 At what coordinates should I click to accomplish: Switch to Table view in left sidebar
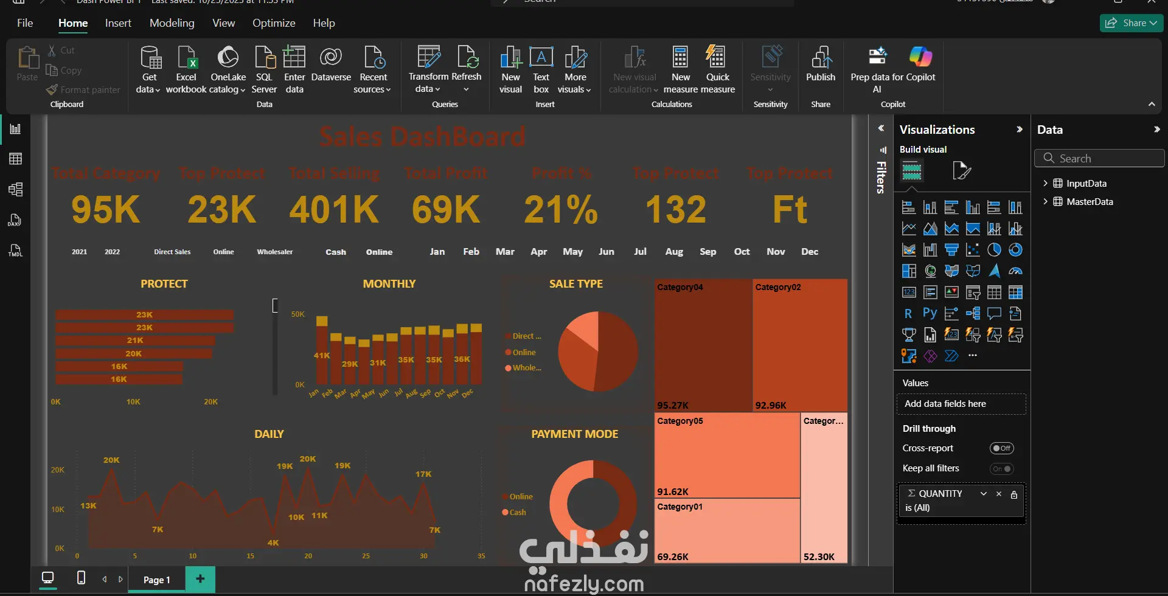coord(16,159)
